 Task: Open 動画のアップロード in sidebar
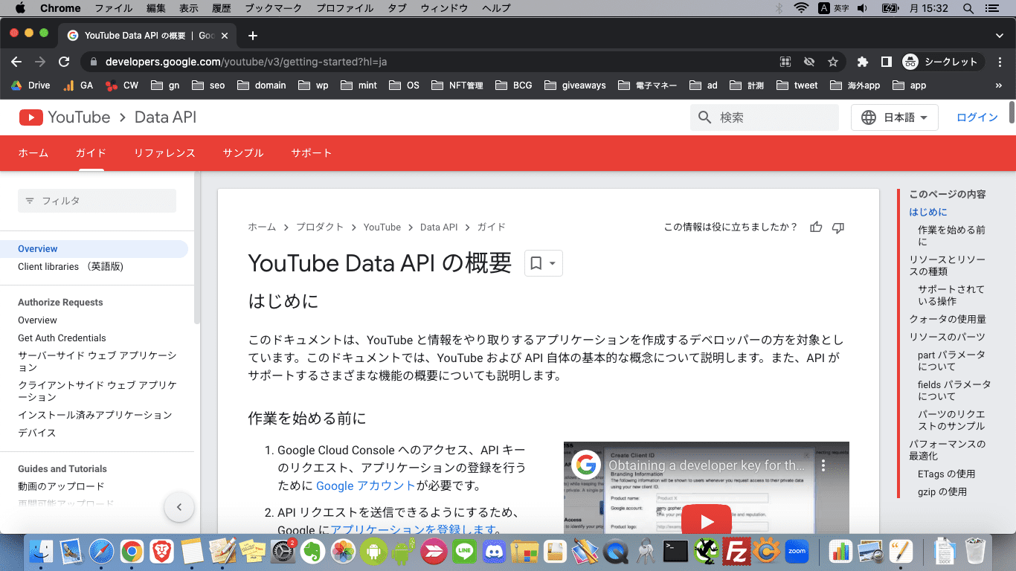click(x=61, y=486)
